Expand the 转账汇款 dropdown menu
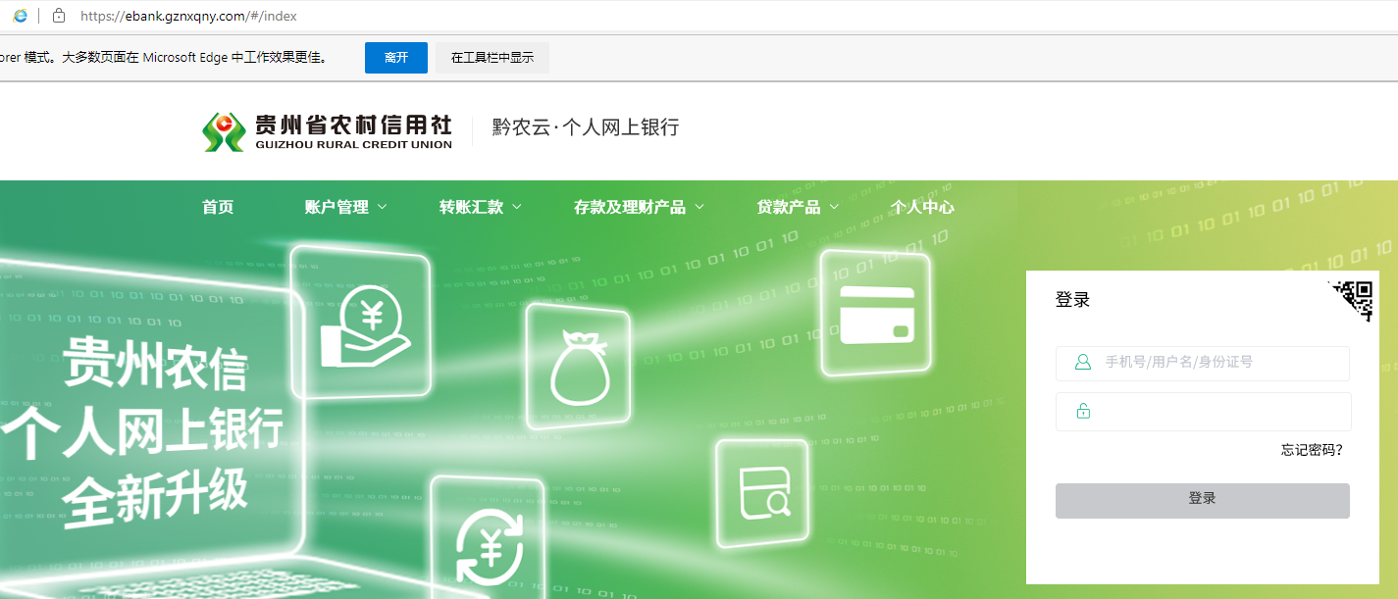This screenshot has width=1398, height=599. 480,207
